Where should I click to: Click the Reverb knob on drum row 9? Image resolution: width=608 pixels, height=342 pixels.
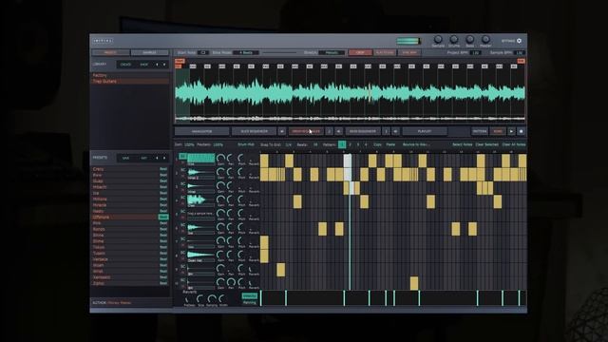pyautogui.click(x=253, y=269)
